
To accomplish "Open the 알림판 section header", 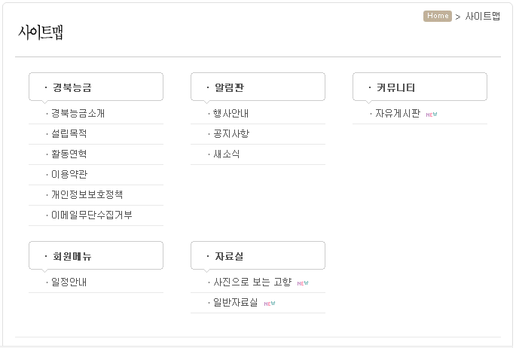I will pyautogui.click(x=229, y=87).
